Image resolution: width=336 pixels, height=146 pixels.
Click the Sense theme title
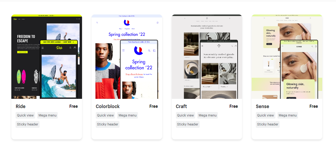coord(262,106)
